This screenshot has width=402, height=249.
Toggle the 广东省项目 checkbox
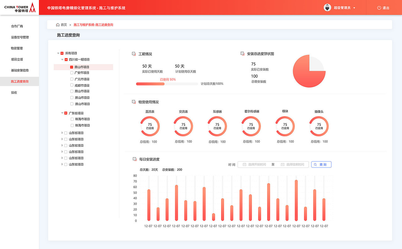point(66,113)
